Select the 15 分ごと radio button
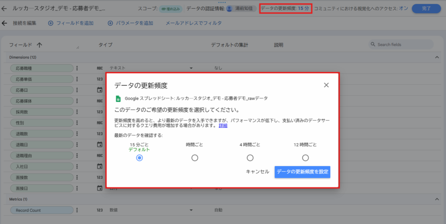The height and width of the screenshot is (224, 446). point(139,158)
